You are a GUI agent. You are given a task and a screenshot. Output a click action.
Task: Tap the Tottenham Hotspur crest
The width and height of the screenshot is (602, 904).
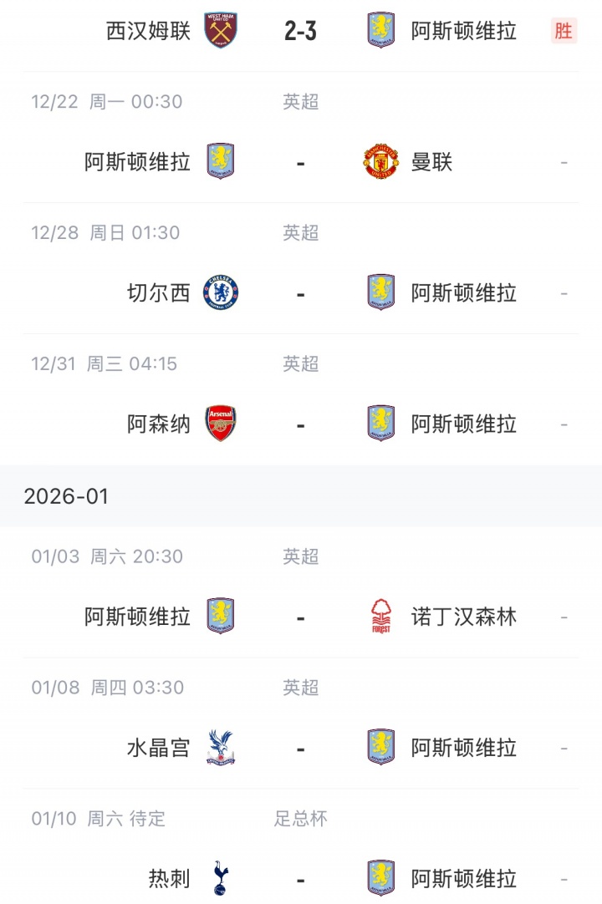221,878
